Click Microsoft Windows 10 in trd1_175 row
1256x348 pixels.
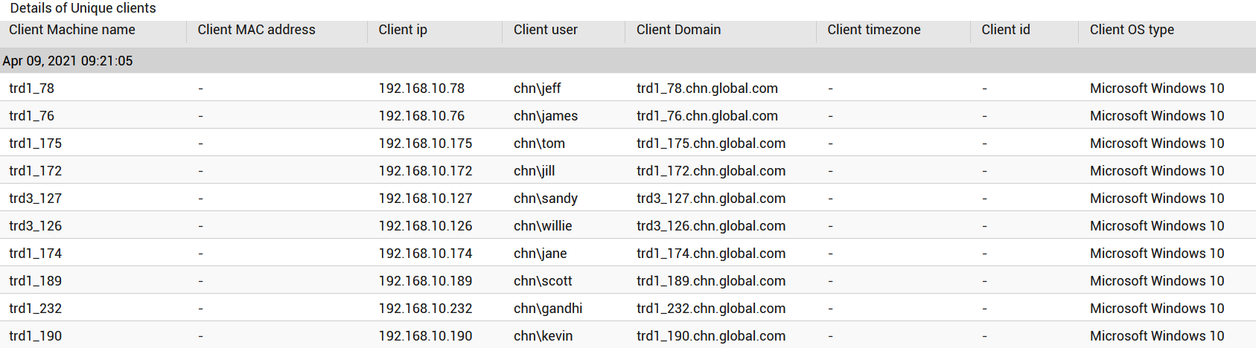coord(1157,144)
